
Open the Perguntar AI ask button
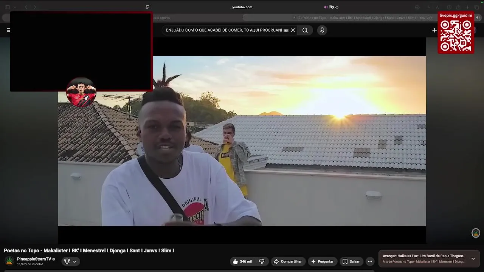322,261
